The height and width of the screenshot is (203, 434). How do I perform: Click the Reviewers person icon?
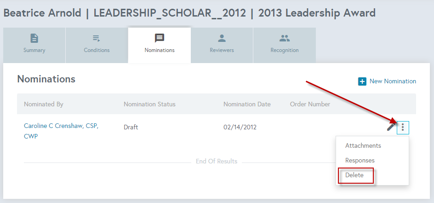[222, 38]
